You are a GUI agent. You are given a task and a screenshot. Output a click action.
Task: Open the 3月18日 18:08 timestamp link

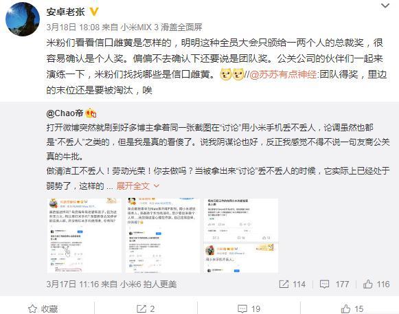click(73, 27)
